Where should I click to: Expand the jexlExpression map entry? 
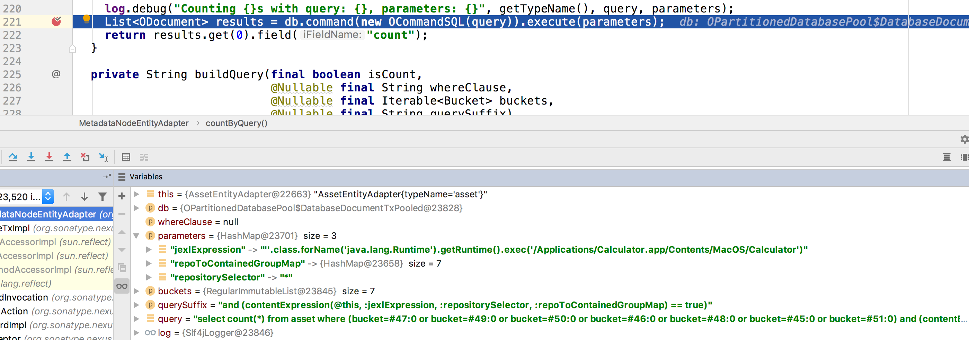(149, 249)
